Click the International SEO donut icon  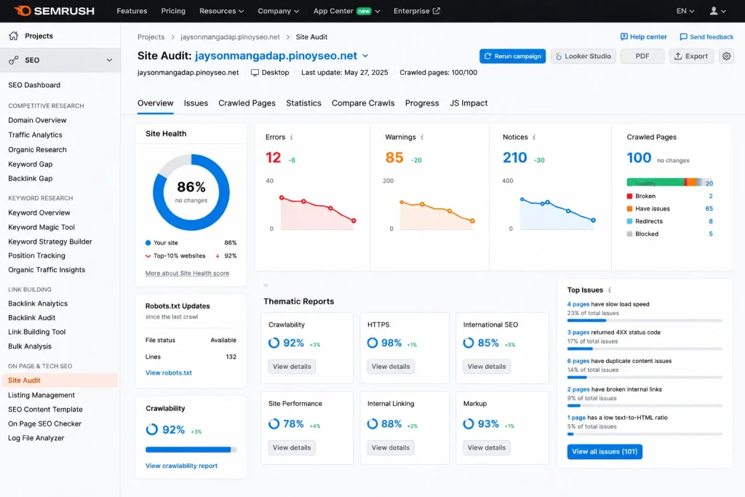pyautogui.click(x=469, y=343)
